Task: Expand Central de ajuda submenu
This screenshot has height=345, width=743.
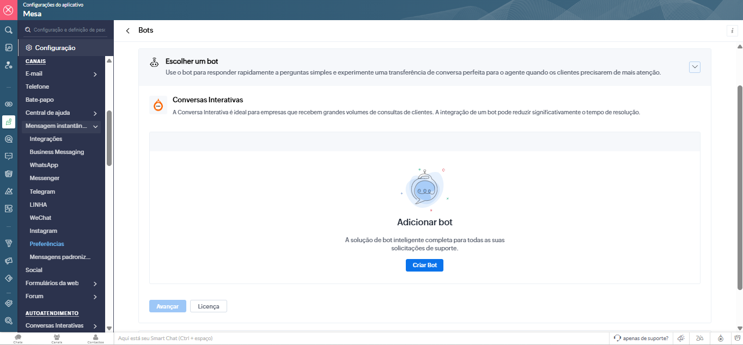Action: tap(95, 113)
